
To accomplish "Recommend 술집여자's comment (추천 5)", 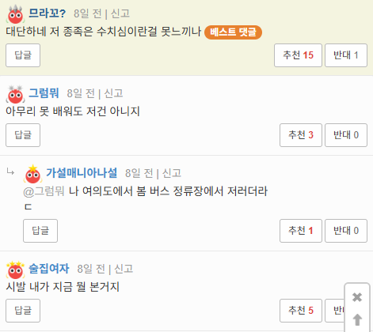I will click(x=301, y=311).
